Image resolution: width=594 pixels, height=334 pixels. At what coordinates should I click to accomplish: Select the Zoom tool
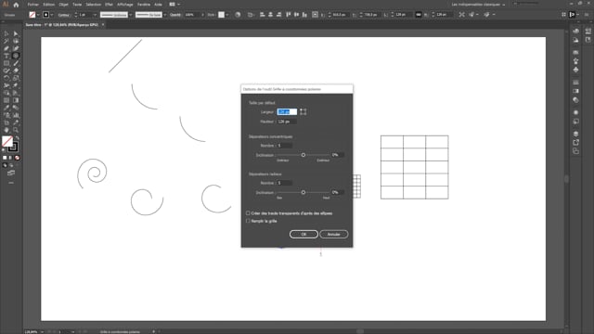[16, 130]
